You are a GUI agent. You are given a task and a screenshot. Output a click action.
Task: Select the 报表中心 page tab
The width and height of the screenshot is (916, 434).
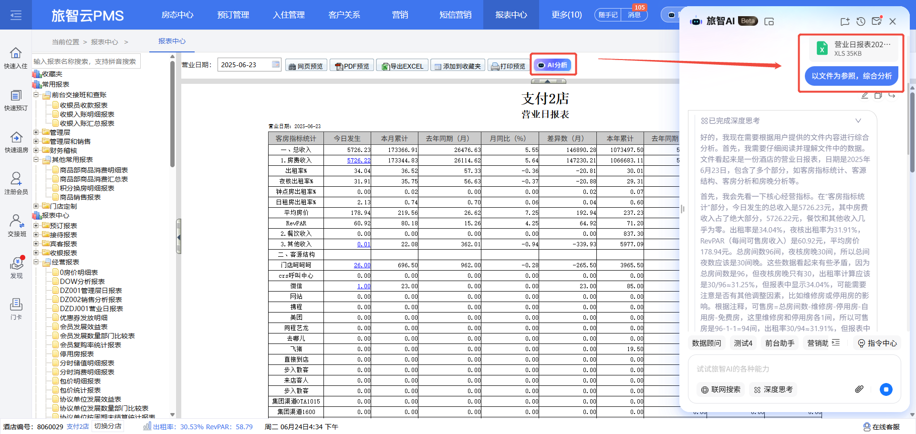172,41
